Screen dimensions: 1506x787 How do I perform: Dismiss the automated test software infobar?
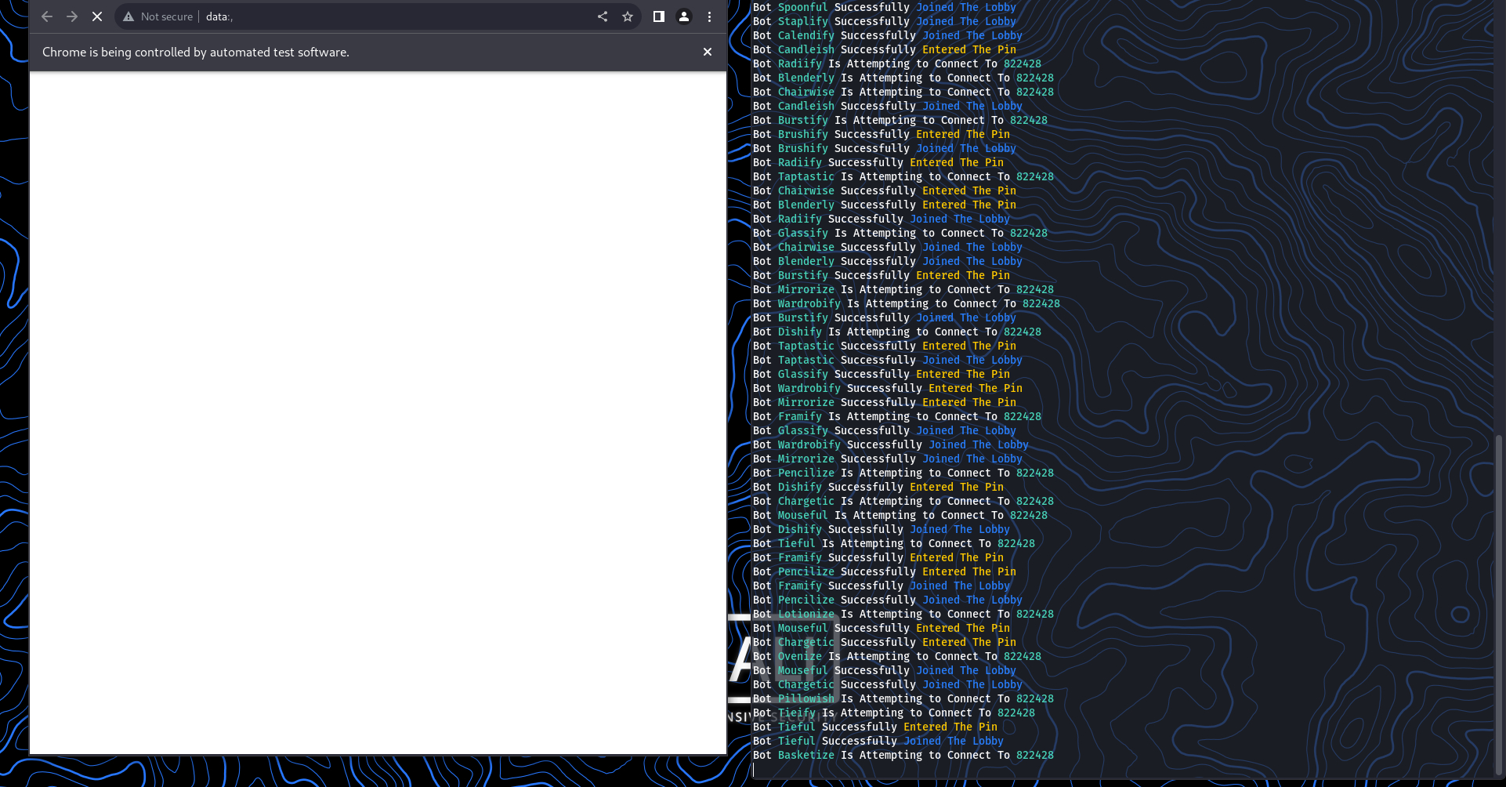(x=708, y=52)
